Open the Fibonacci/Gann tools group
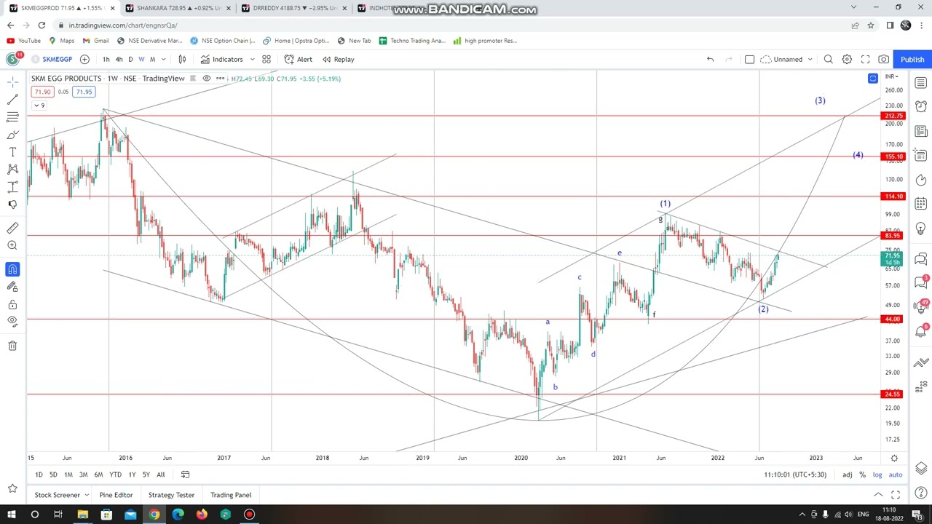This screenshot has width=932, height=524. [x=12, y=117]
